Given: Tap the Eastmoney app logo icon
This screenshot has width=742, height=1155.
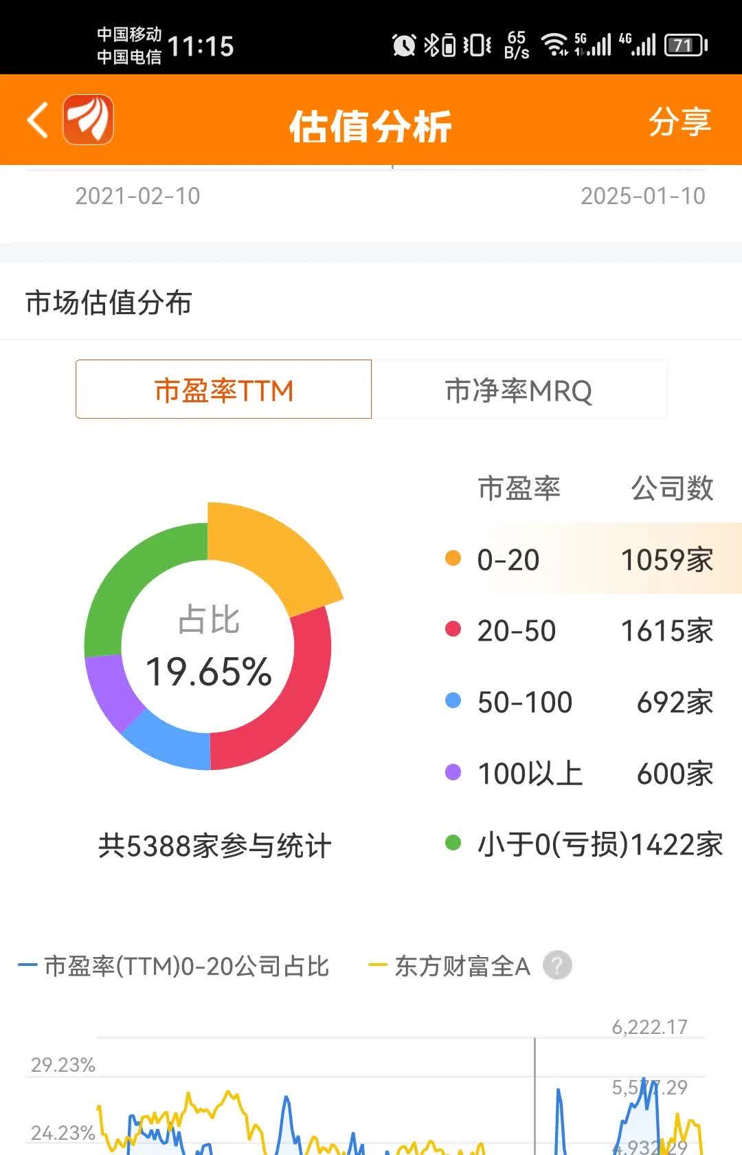Looking at the screenshot, I should pos(89,120).
